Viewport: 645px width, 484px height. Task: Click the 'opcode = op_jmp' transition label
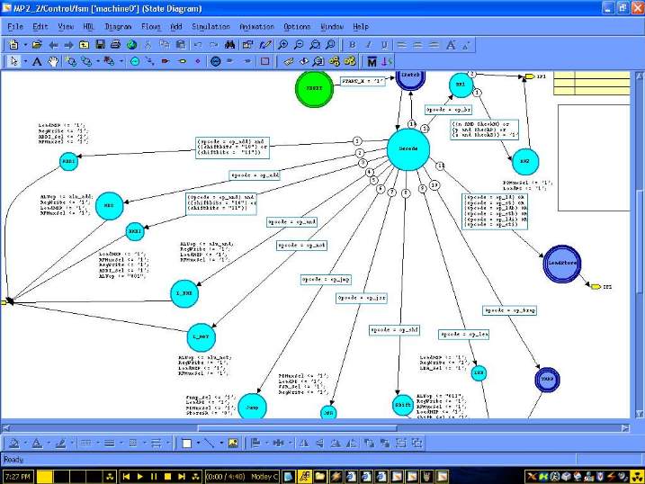326,280
